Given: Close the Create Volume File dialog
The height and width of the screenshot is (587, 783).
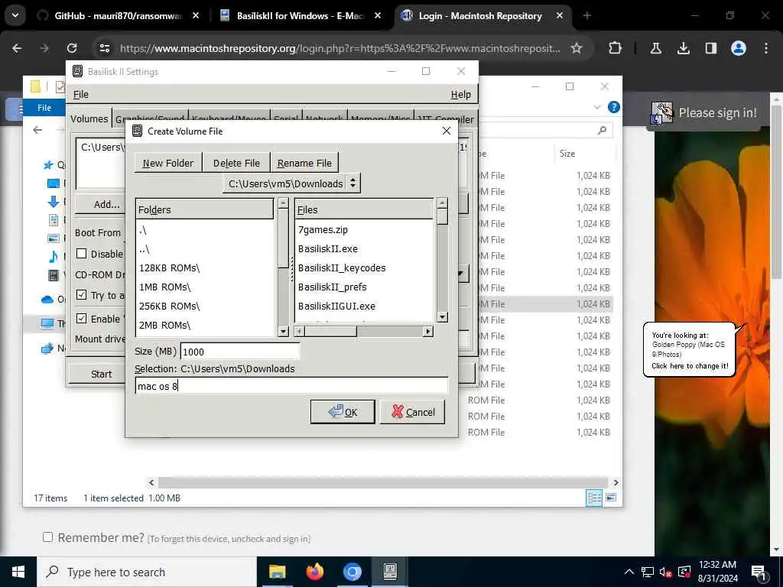Looking at the screenshot, I should tap(447, 131).
